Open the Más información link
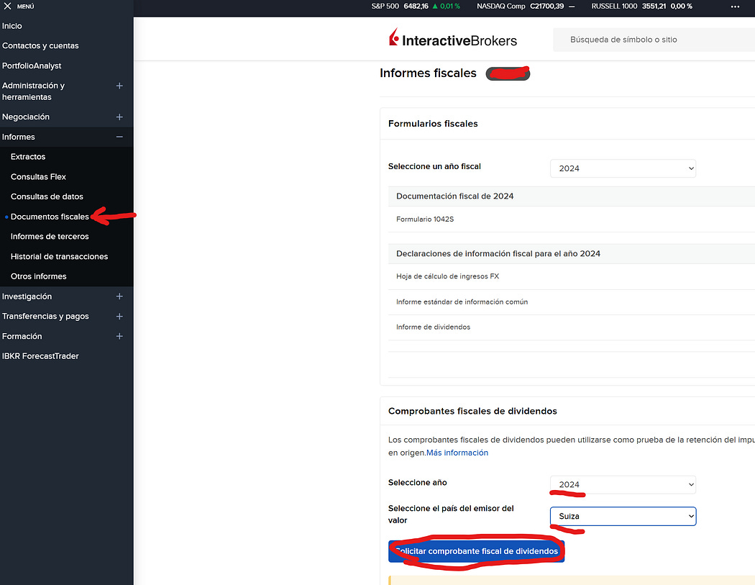 [457, 453]
